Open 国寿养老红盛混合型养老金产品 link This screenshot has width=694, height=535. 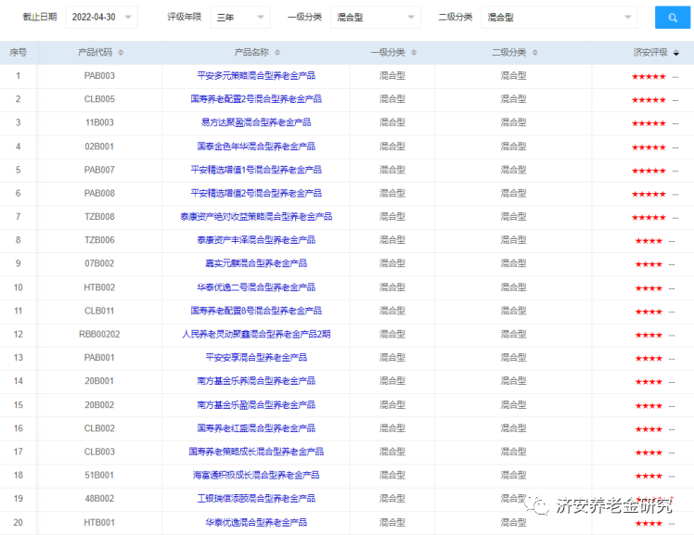tap(256, 428)
